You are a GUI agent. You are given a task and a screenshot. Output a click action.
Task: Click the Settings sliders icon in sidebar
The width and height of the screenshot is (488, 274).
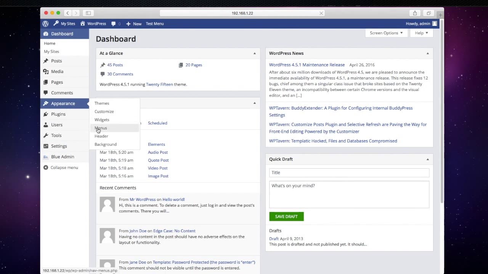coord(46,146)
